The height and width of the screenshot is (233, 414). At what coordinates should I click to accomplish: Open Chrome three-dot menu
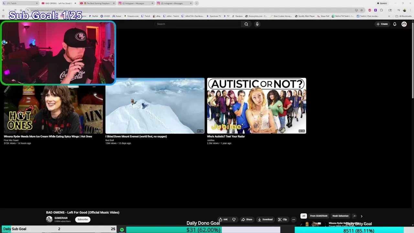pos(410,10)
